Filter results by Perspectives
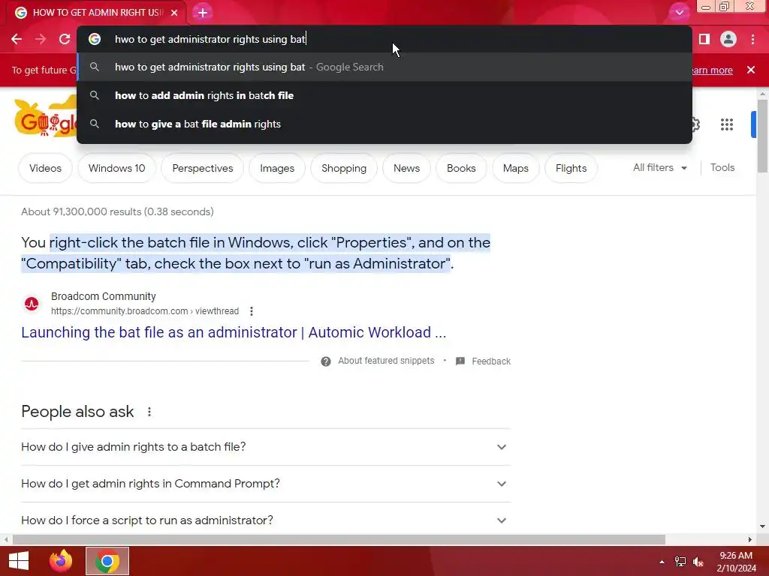The width and height of the screenshot is (769, 576). 203,168
